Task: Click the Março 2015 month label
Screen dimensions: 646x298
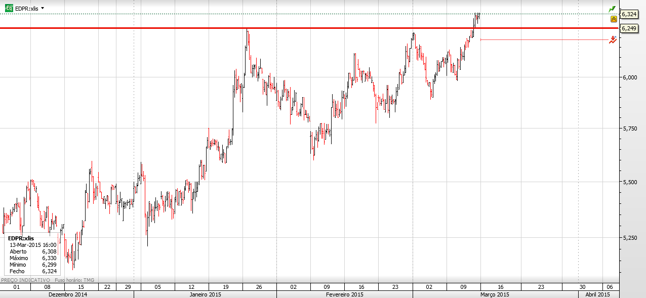Action: [x=495, y=294]
